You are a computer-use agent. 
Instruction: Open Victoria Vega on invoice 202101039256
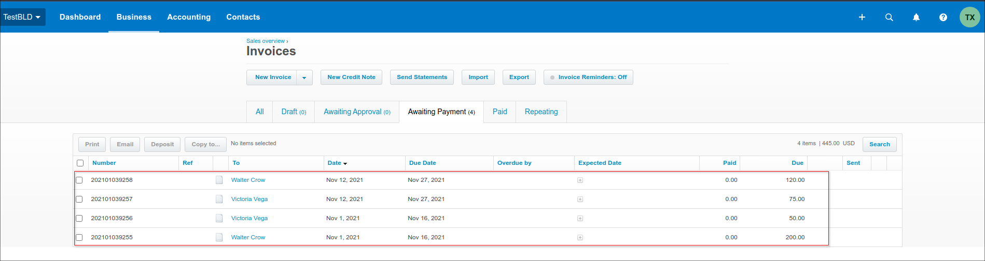point(249,218)
